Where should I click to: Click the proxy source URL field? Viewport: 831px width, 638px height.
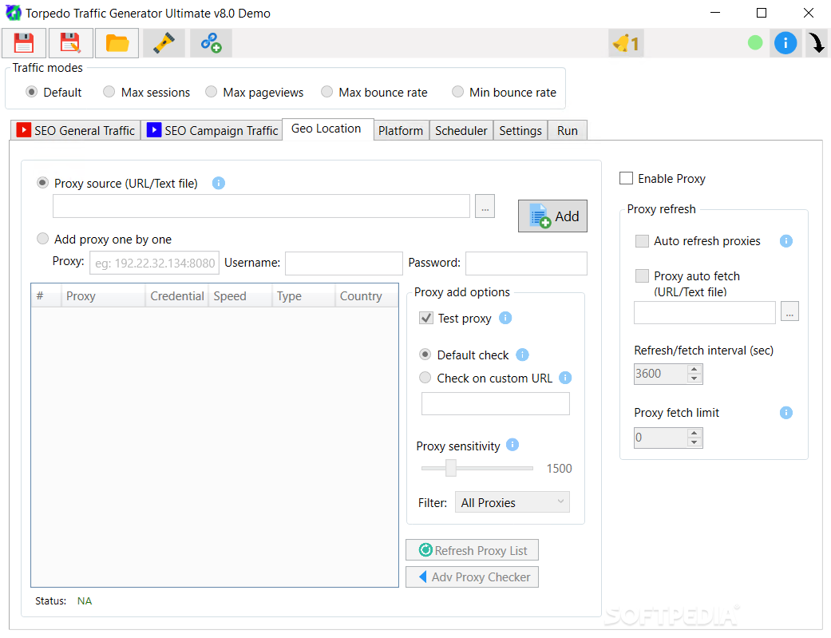pyautogui.click(x=261, y=206)
